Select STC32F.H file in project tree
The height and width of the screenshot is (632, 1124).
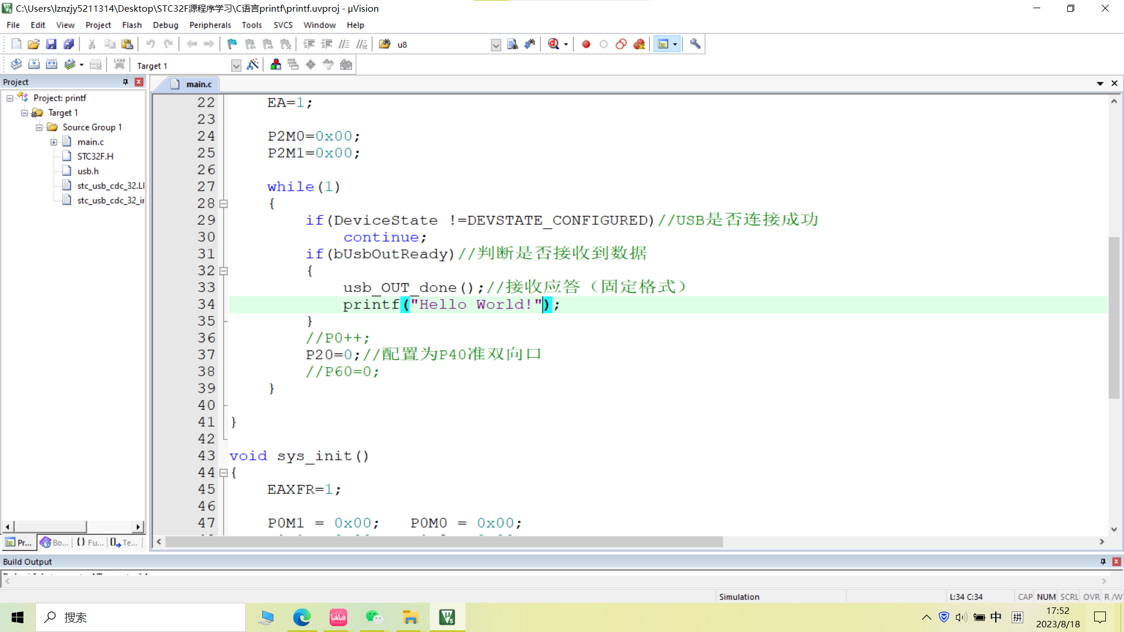[x=95, y=156]
